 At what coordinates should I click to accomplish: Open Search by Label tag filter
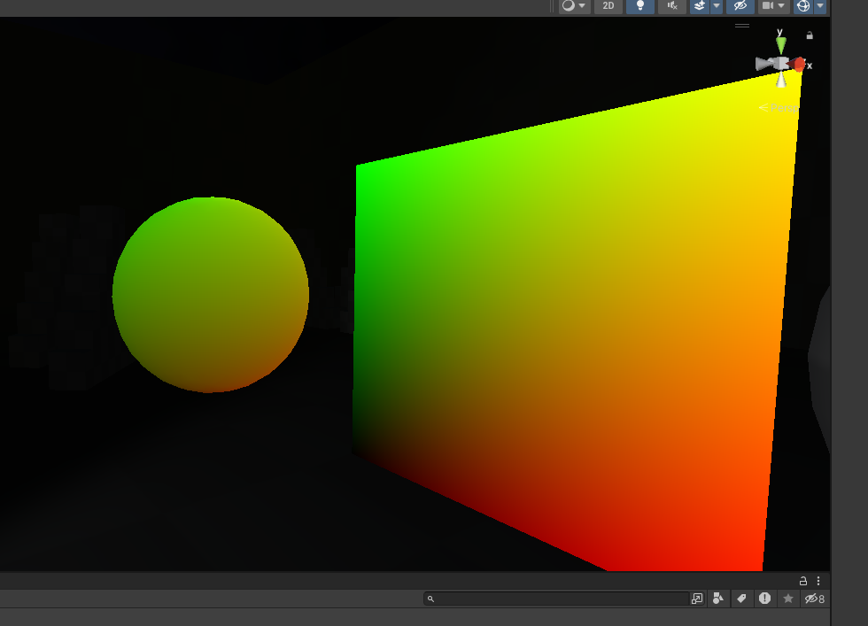[741, 599]
